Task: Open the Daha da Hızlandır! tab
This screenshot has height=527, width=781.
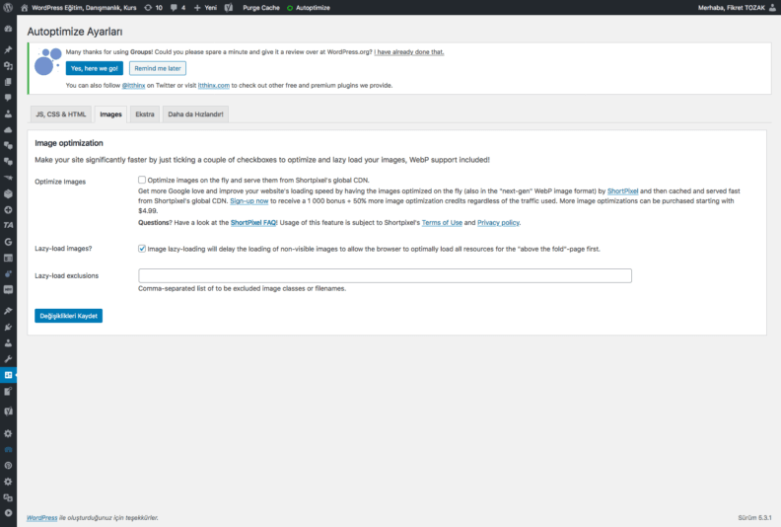Action: click(x=196, y=114)
